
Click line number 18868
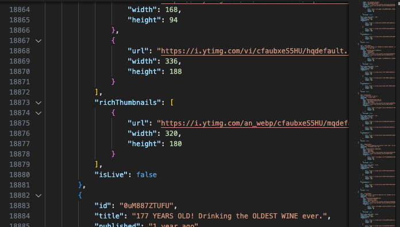(x=20, y=51)
